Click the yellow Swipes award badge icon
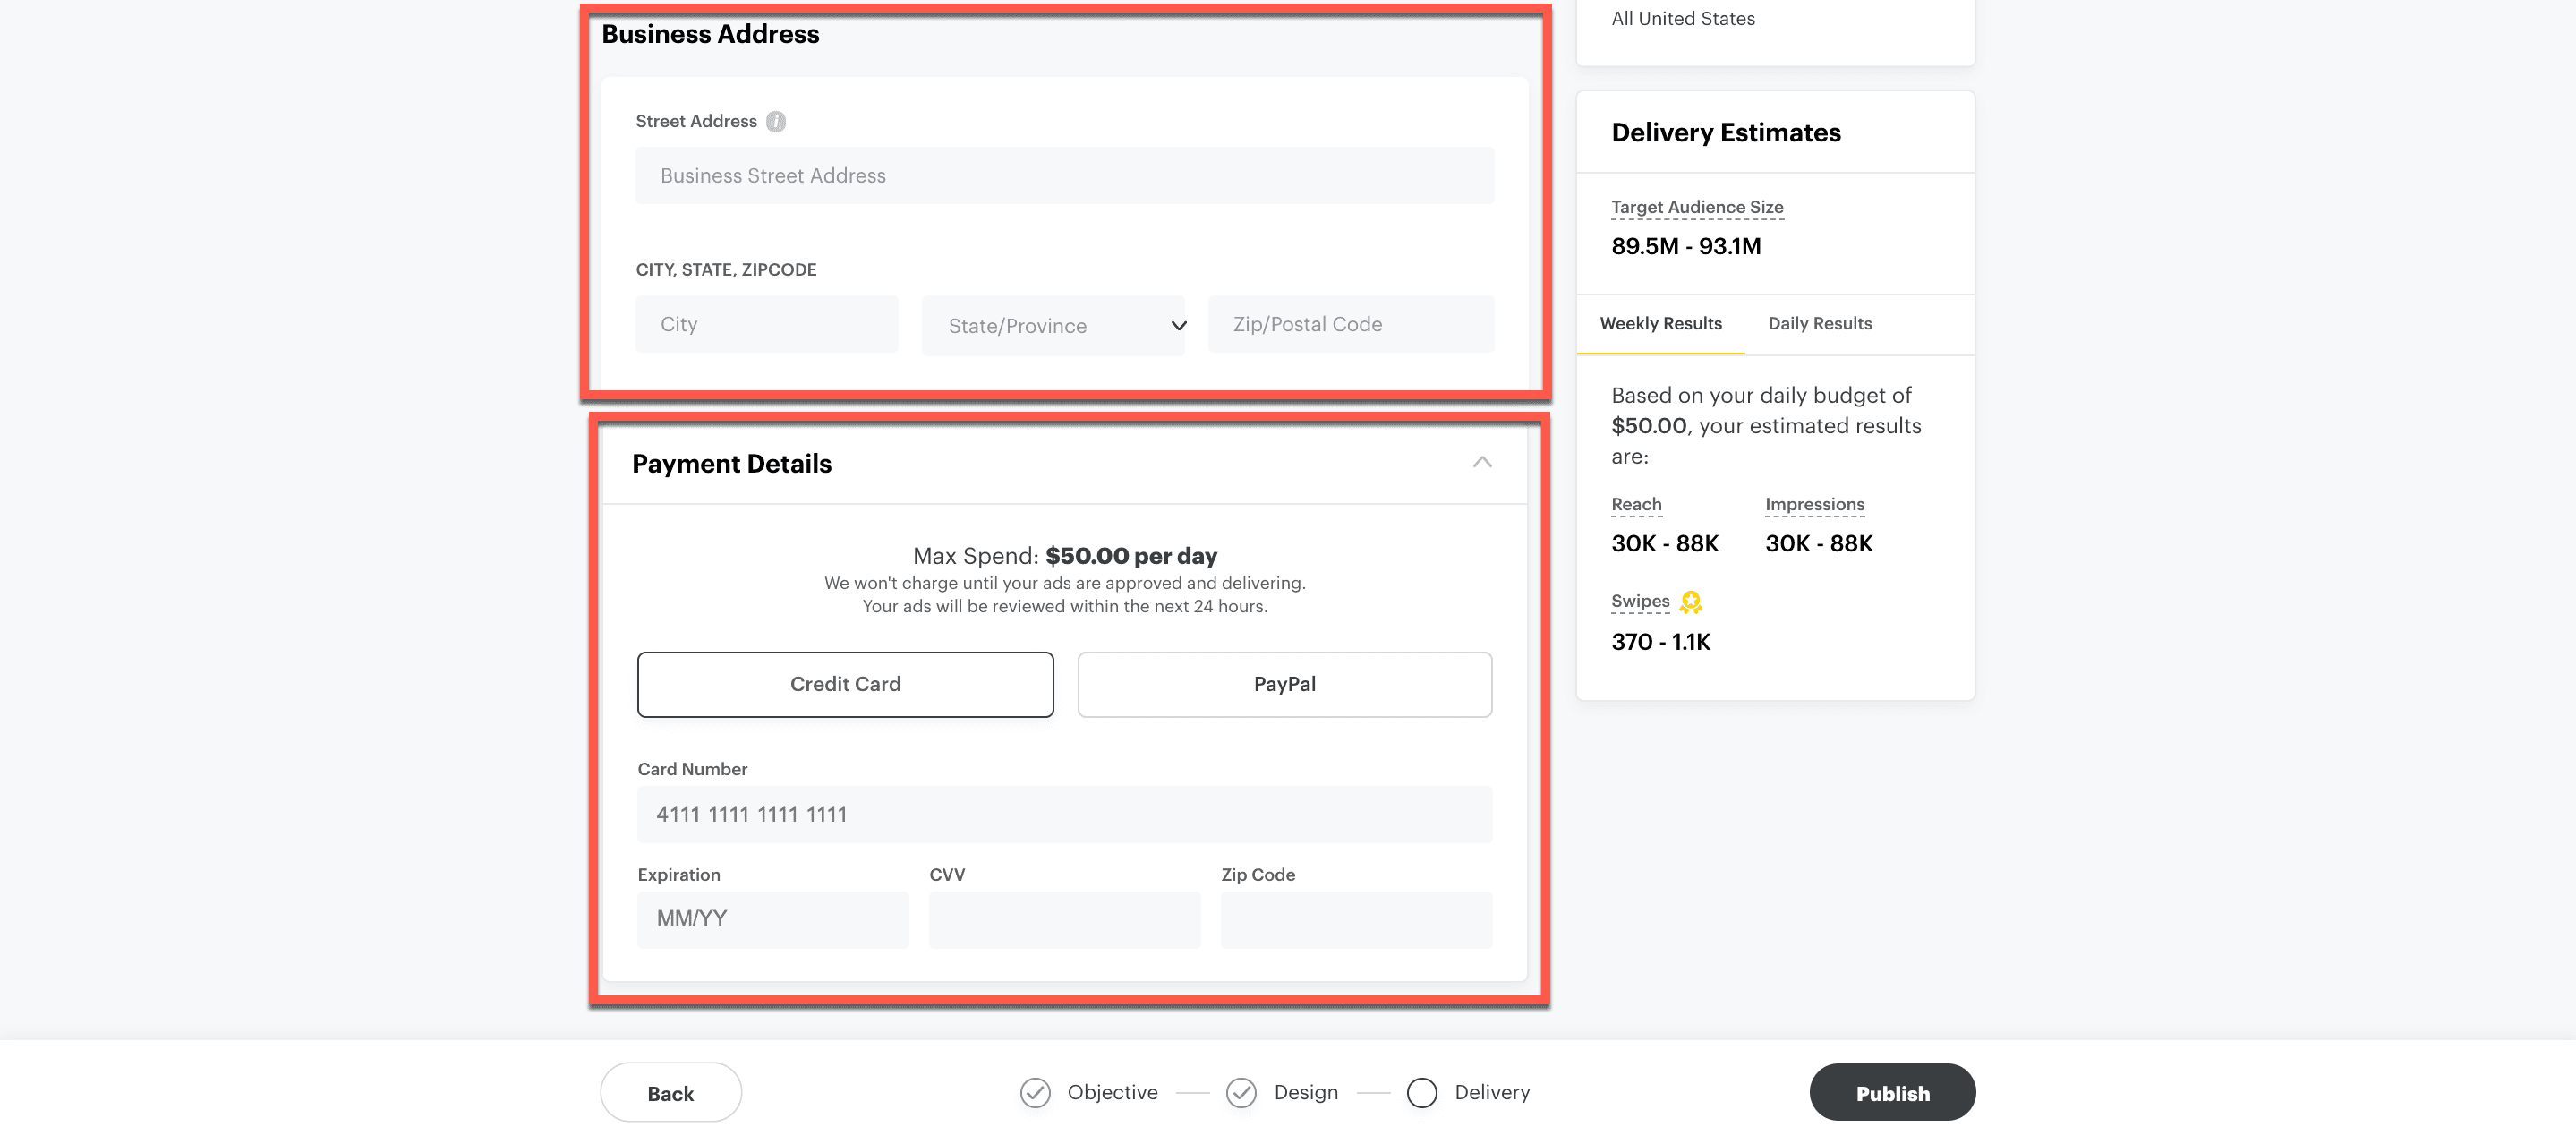 click(1690, 602)
